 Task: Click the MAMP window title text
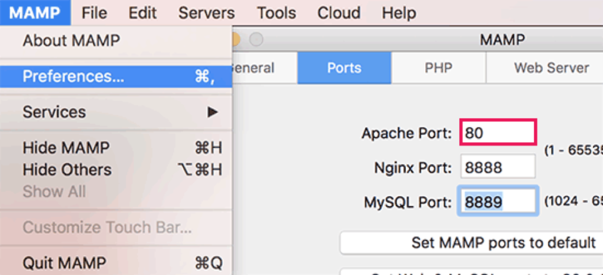(502, 39)
